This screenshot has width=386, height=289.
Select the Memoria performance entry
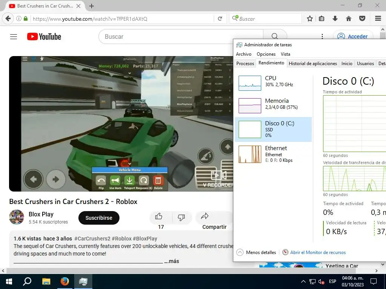[273, 105]
